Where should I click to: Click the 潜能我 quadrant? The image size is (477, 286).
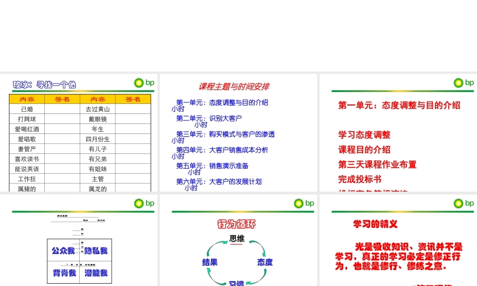(x=96, y=273)
